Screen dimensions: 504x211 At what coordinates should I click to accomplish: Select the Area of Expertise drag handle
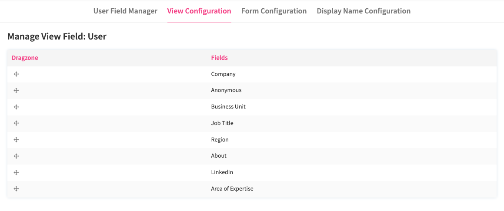pos(16,189)
